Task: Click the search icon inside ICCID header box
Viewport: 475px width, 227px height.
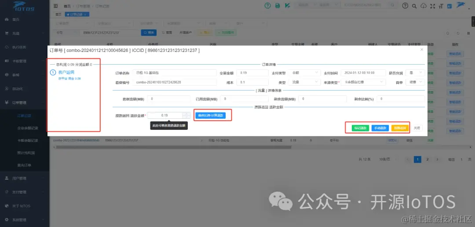Action: point(392,5)
